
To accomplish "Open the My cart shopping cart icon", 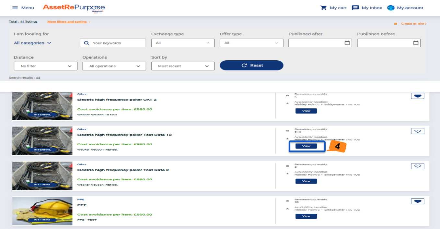I will click(x=323, y=8).
